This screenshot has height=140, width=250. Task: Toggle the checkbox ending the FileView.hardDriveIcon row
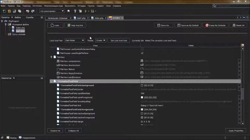click(x=239, y=77)
